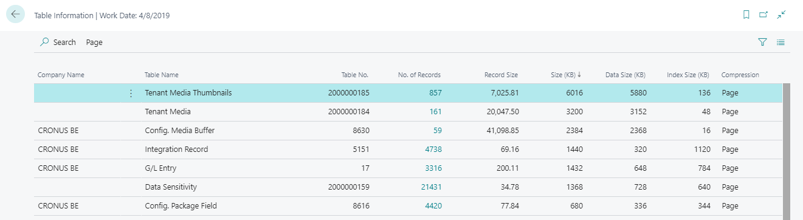This screenshot has height=220, width=803.
Task: Sort by the Table No. column header
Action: 355,75
